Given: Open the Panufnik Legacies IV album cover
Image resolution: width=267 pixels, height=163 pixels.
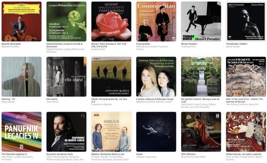Looking at the screenshot, I should (x=21, y=132).
